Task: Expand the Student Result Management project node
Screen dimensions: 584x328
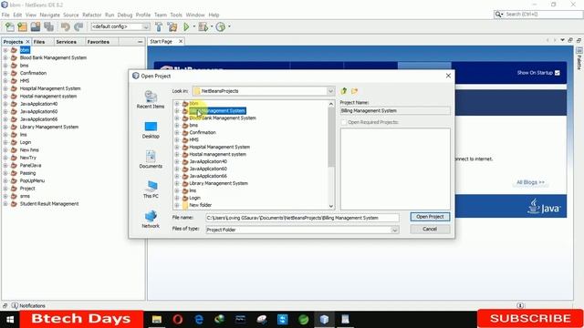Action: click(x=5, y=204)
